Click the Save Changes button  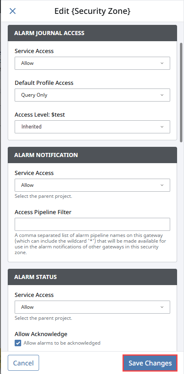coord(150,363)
